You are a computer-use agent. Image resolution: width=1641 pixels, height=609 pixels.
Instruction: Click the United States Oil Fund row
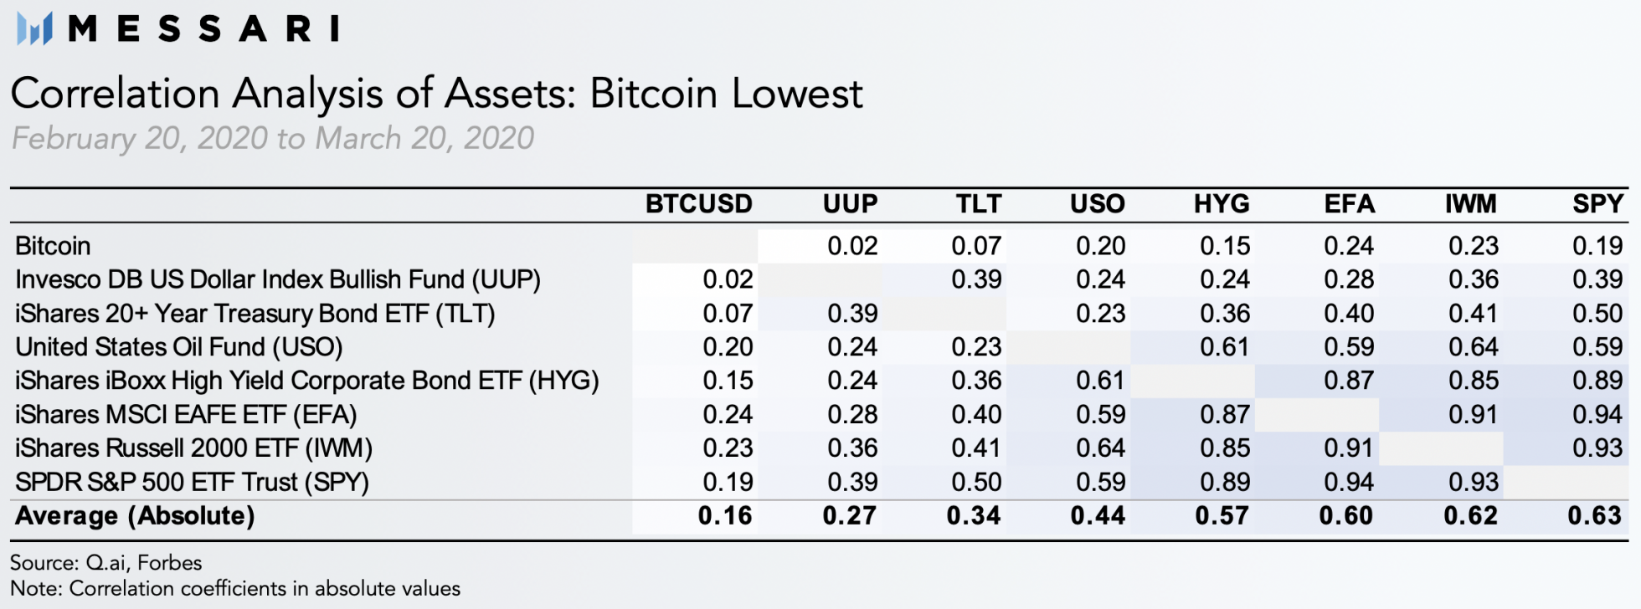pyautogui.click(x=179, y=347)
